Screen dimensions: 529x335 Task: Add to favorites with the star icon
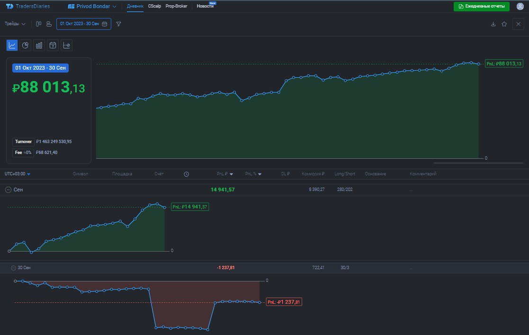click(x=504, y=24)
